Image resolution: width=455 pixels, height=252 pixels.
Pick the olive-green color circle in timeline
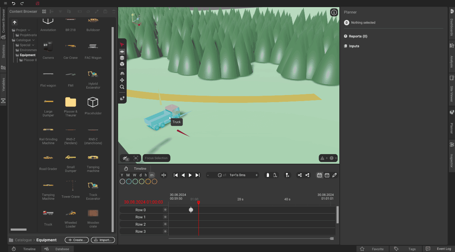142,182
